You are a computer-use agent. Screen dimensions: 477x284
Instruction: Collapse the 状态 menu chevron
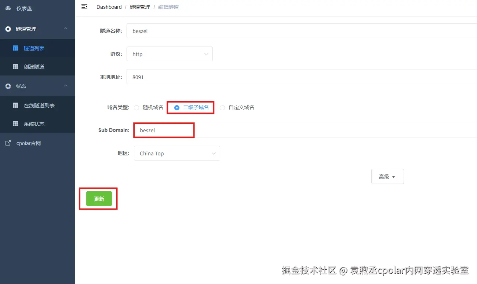[x=66, y=86]
